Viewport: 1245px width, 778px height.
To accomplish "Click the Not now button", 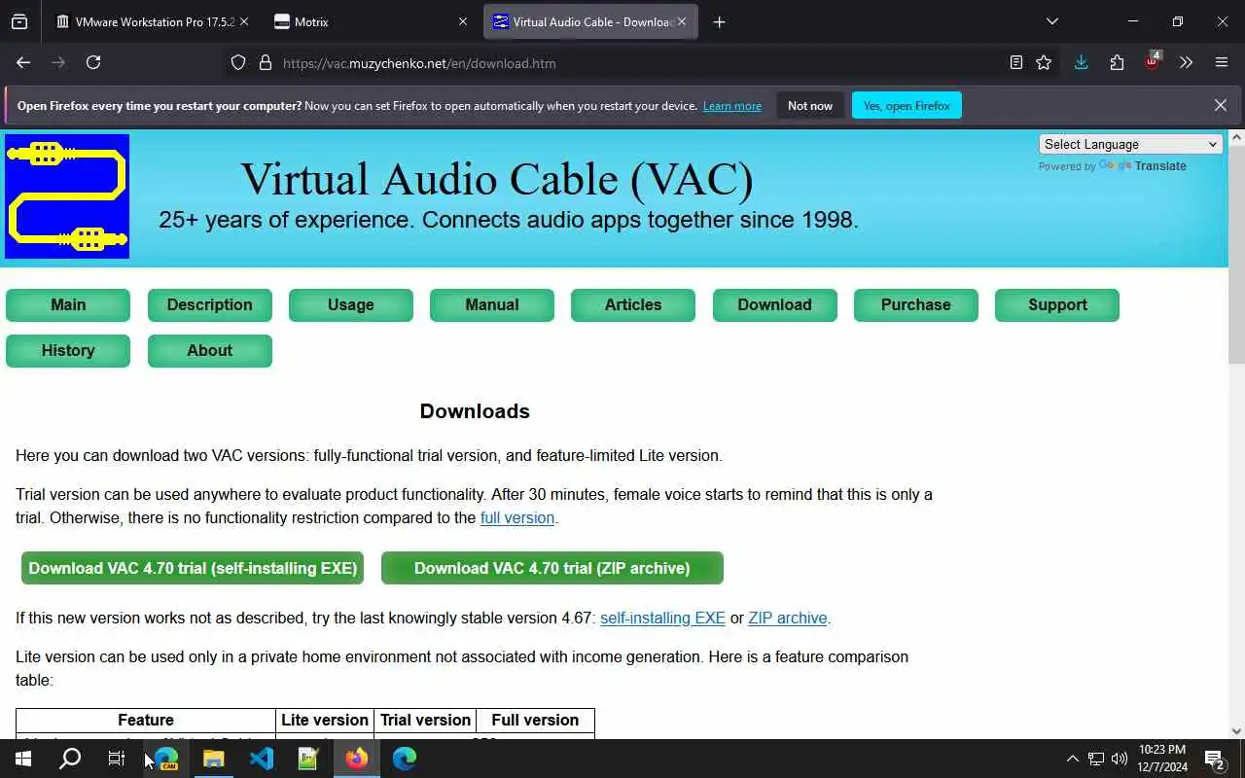I will click(x=810, y=105).
